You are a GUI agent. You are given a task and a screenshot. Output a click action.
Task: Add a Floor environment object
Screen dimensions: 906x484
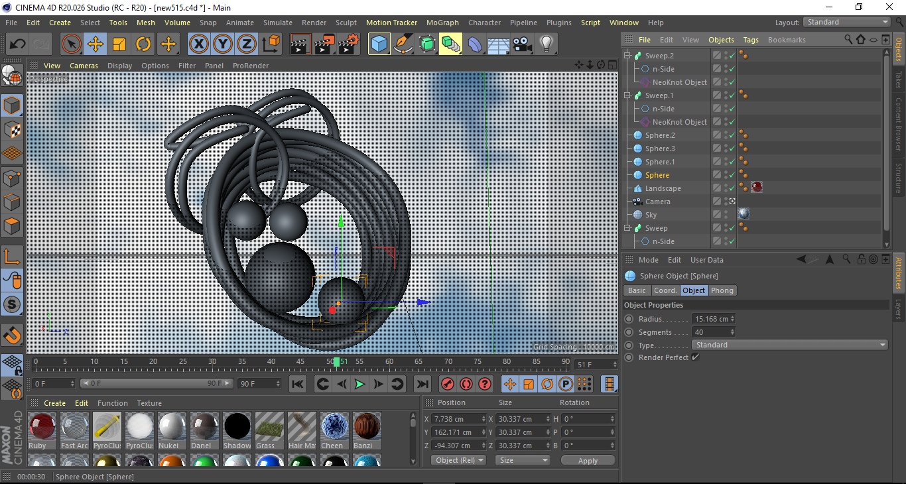coord(498,44)
